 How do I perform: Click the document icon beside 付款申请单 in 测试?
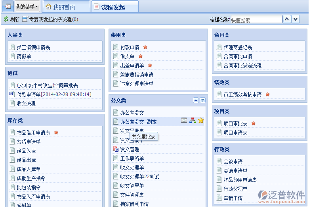(12, 94)
